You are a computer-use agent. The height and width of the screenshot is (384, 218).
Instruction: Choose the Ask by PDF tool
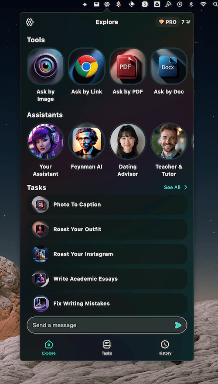(x=128, y=66)
